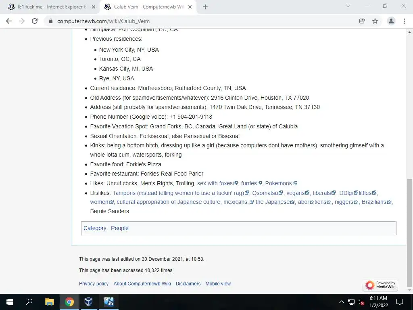
Task: Go back to the previous page
Action: click(x=9, y=21)
